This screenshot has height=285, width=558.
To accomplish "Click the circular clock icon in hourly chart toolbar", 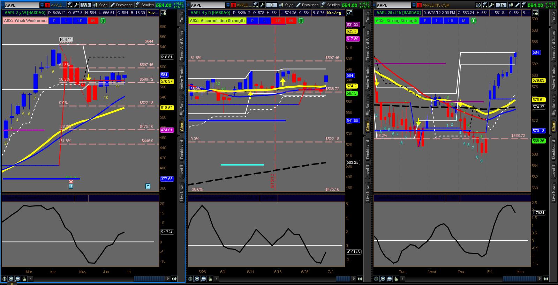I will (x=478, y=5).
